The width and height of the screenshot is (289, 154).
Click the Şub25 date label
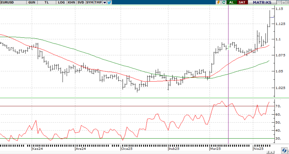[x=174, y=148]
